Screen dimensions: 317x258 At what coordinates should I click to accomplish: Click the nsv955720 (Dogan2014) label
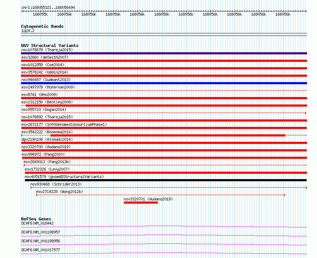pos(44,109)
